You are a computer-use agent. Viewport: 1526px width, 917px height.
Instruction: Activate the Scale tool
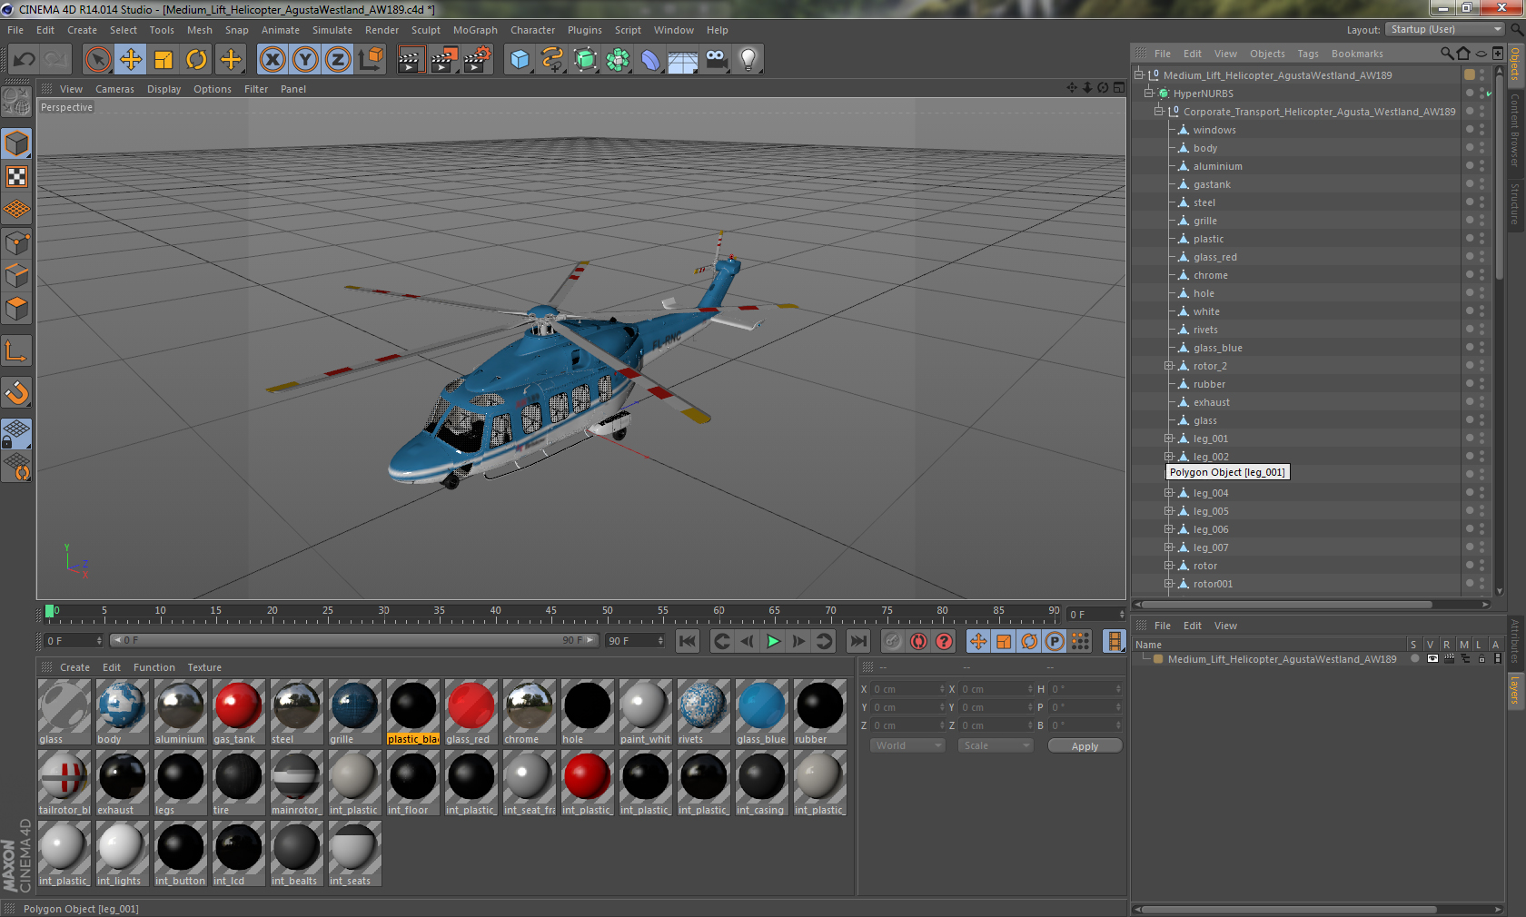tap(163, 60)
